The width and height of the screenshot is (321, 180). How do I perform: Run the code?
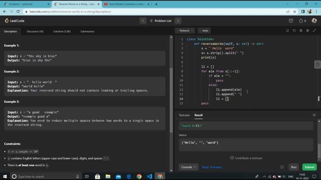(x=294, y=167)
